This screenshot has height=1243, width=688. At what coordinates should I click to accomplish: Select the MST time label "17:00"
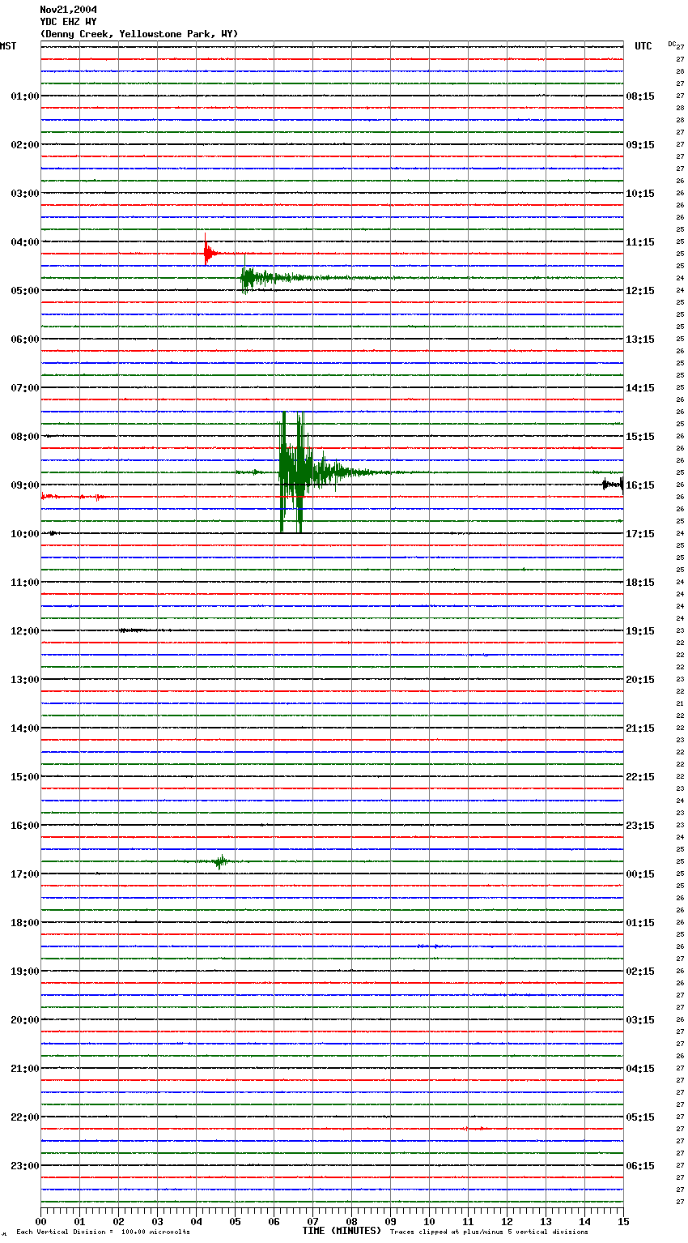click(x=25, y=874)
